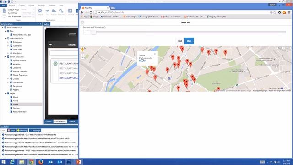Toggle the Warnings filter in Output
The width and height of the screenshot is (293, 165).
pyautogui.click(x=22, y=130)
